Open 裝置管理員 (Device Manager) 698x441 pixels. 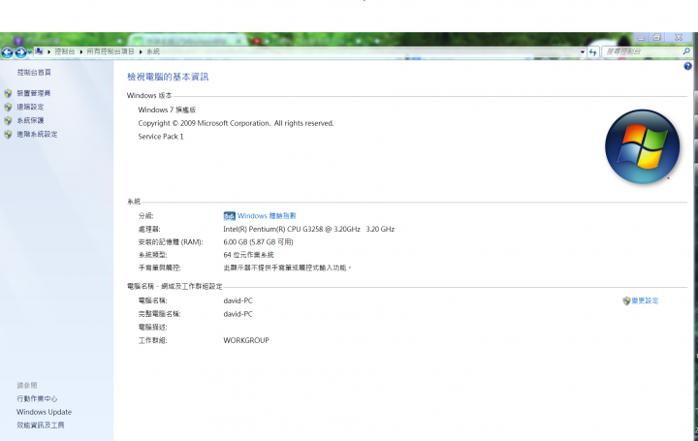[x=34, y=93]
